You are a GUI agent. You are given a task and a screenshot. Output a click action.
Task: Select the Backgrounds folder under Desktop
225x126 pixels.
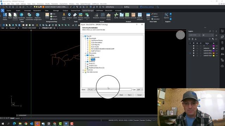pyautogui.click(x=95, y=57)
